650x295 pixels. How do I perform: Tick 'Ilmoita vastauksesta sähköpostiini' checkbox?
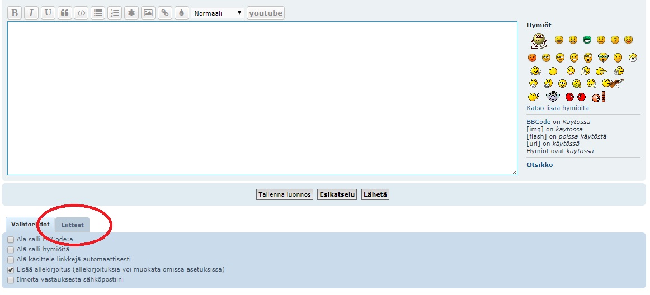tap(11, 280)
